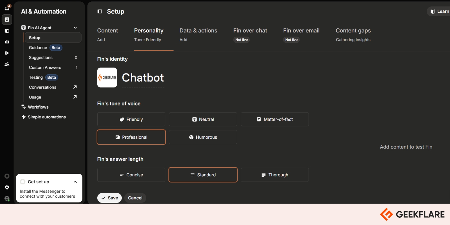Open Settings gear icon in left rail
Screen dimensions: 450x225
(x=7, y=187)
